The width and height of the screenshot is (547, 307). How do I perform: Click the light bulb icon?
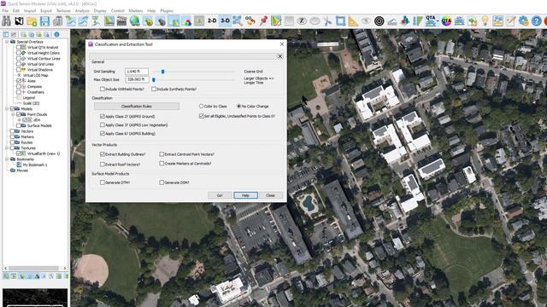click(485, 21)
